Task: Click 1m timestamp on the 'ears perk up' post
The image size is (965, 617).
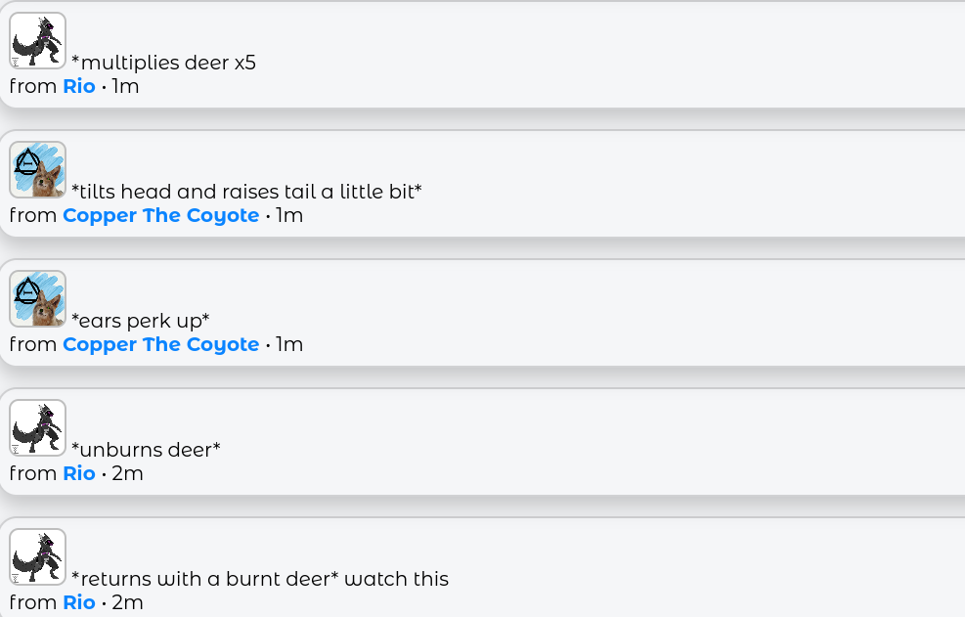Action: click(289, 344)
